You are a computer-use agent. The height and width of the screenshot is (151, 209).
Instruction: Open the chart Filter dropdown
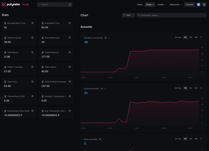(x=128, y=15)
